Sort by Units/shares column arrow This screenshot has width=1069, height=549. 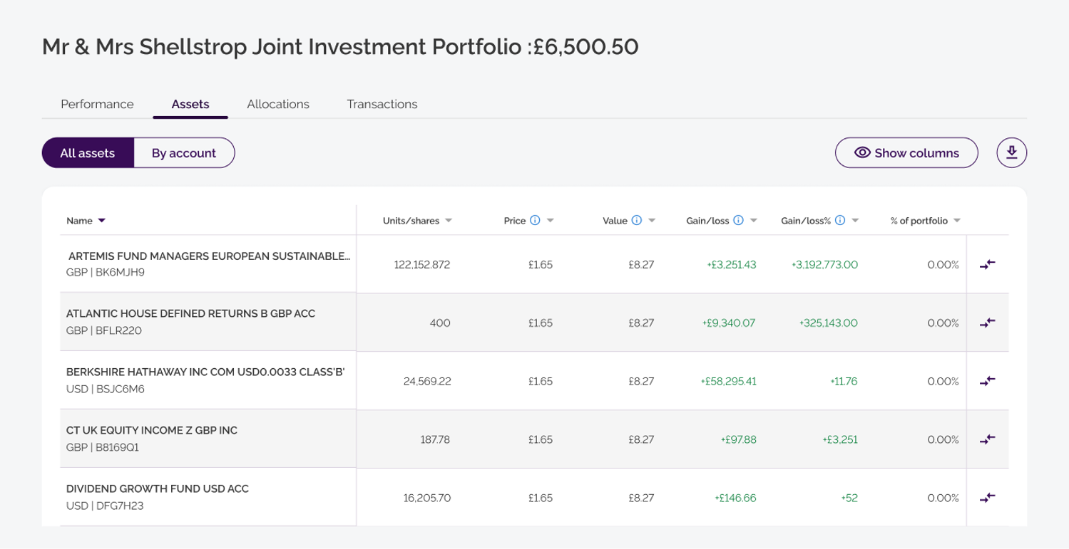(449, 221)
